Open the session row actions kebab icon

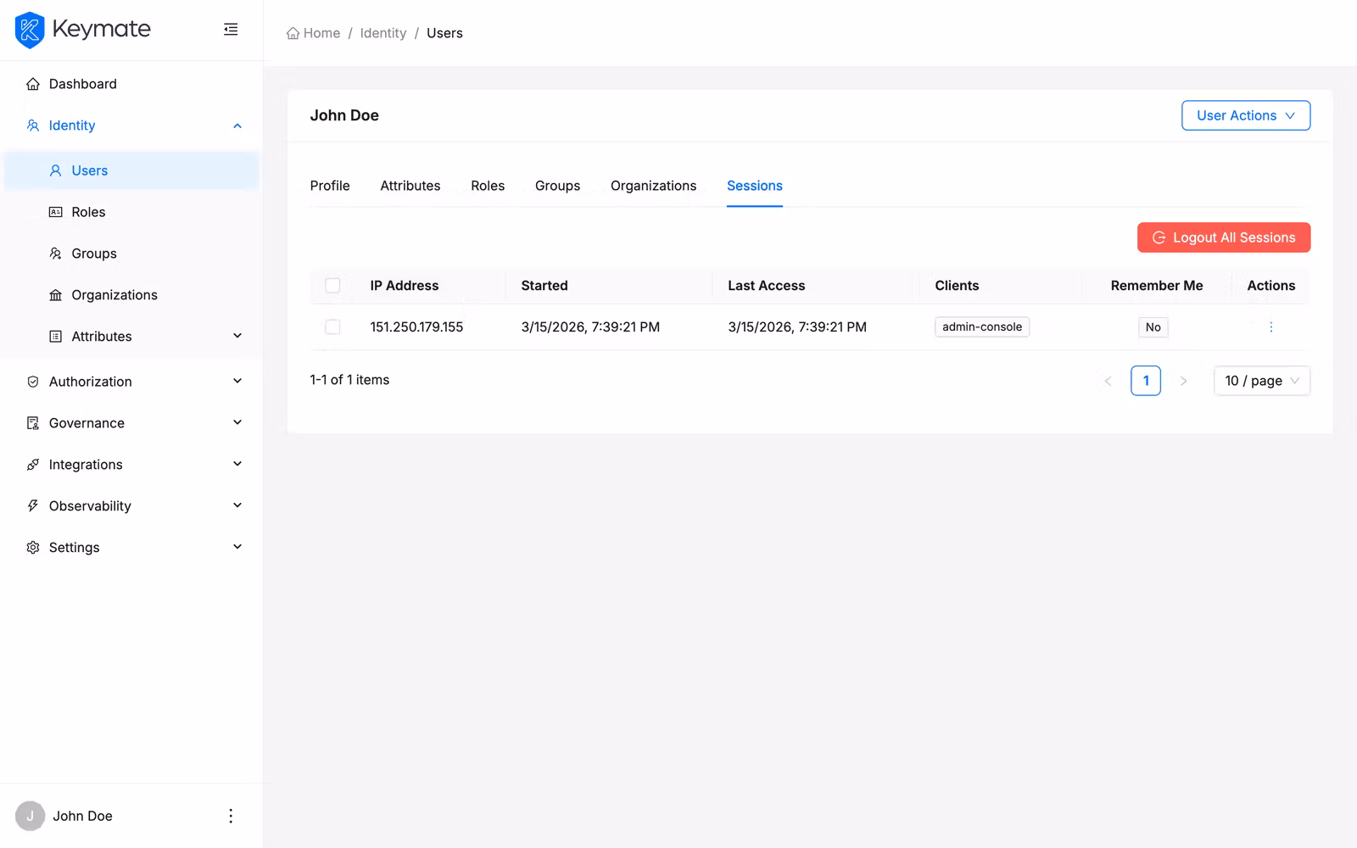[1270, 326]
